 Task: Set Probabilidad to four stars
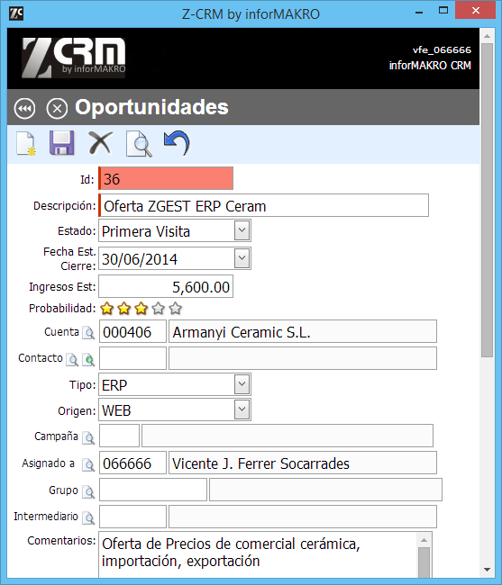(159, 309)
